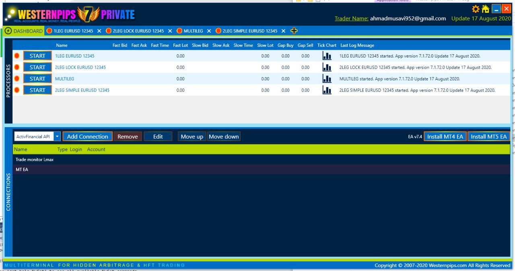Click the Fast Bid column header
The width and height of the screenshot is (515, 271).
(x=120, y=45)
